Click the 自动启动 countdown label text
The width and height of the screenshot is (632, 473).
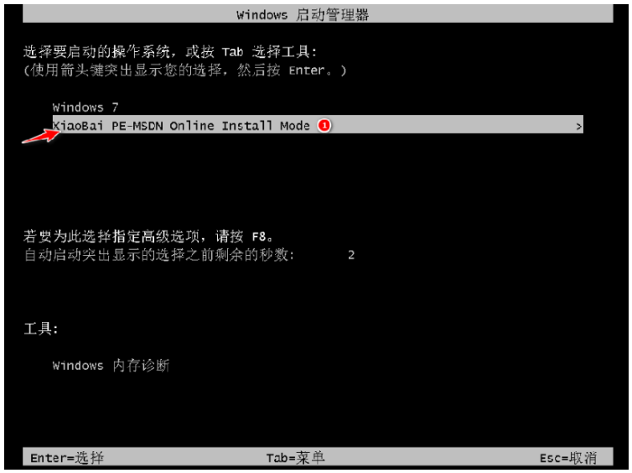click(x=159, y=255)
